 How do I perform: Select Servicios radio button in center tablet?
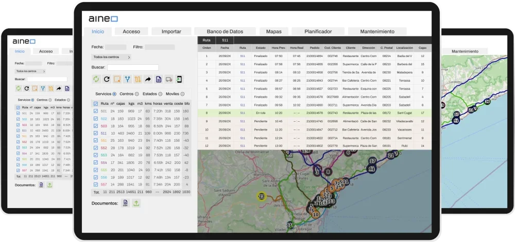(x=114, y=94)
